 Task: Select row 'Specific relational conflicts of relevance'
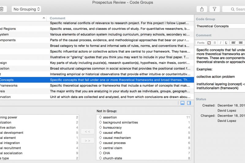tap(97, 23)
